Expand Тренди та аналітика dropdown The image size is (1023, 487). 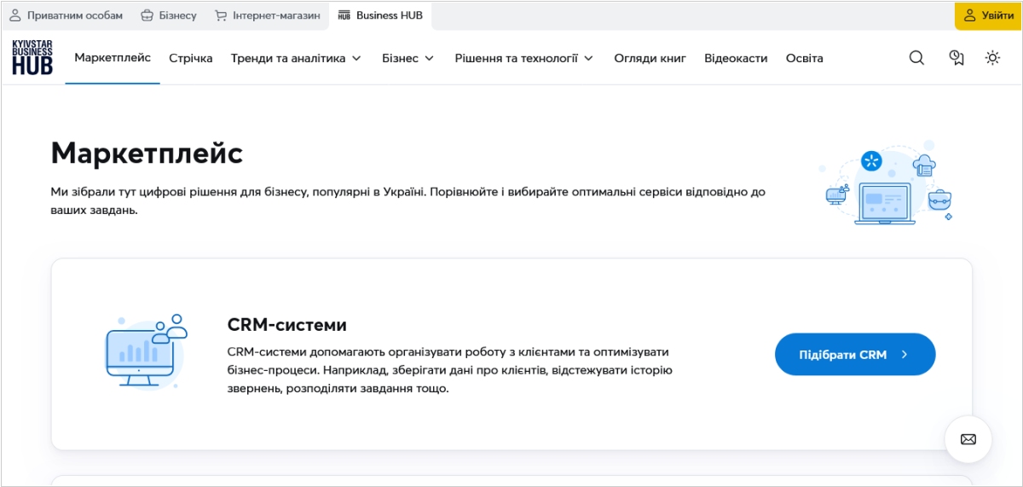(296, 58)
